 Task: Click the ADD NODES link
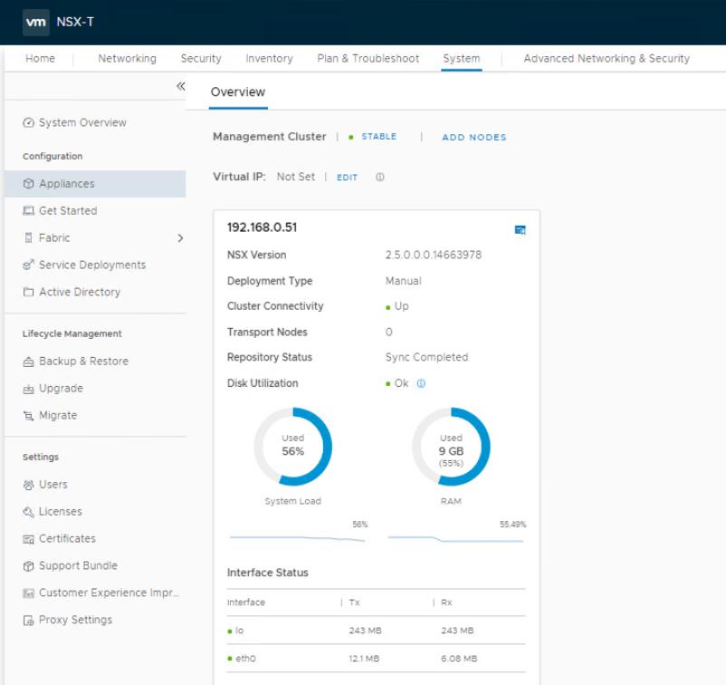[x=474, y=137]
